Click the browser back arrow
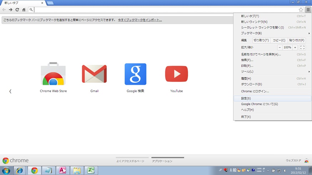Image resolution: width=312 pixels, height=175 pixels. 4,10
